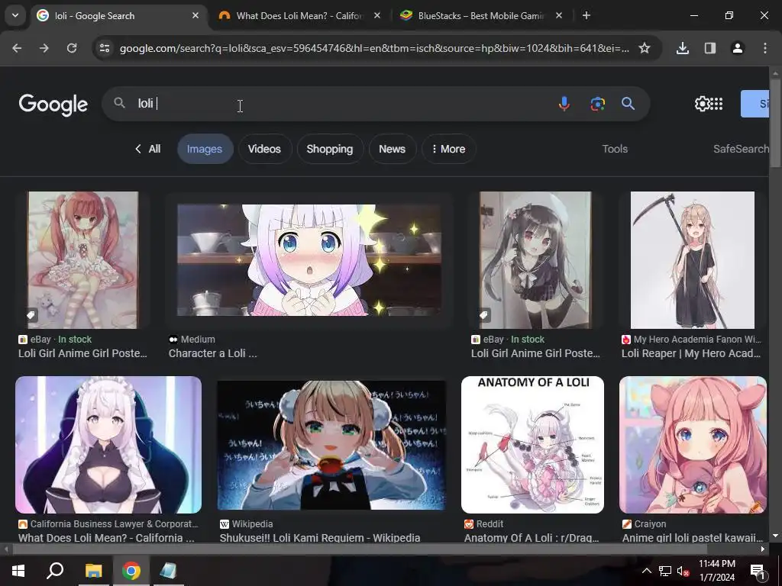782x586 pixels.
Task: Switch to the BlueStacks tab
Action: click(481, 15)
